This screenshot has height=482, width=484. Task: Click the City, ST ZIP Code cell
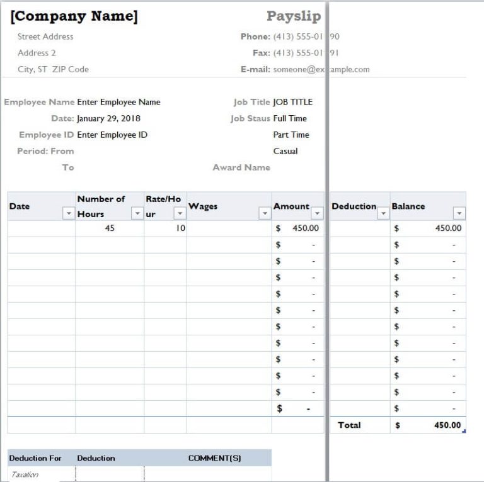click(53, 69)
